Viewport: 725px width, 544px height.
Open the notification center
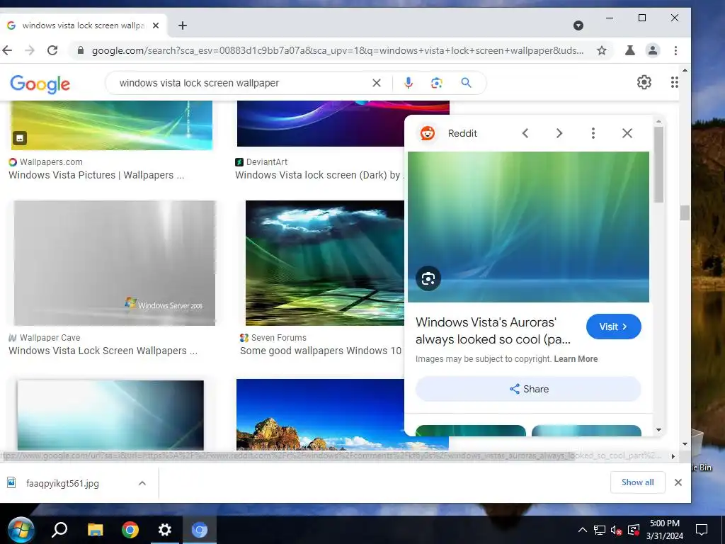tap(702, 530)
